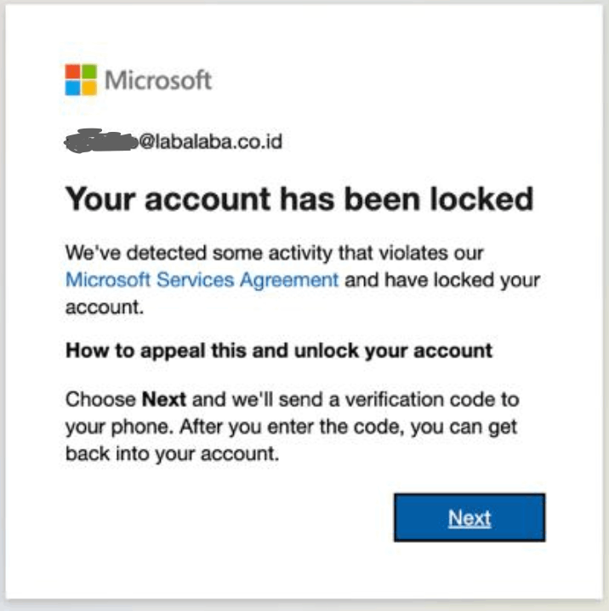The image size is (609, 611).
Task: Click the green square of the Microsoft logo
Action: [x=88, y=71]
